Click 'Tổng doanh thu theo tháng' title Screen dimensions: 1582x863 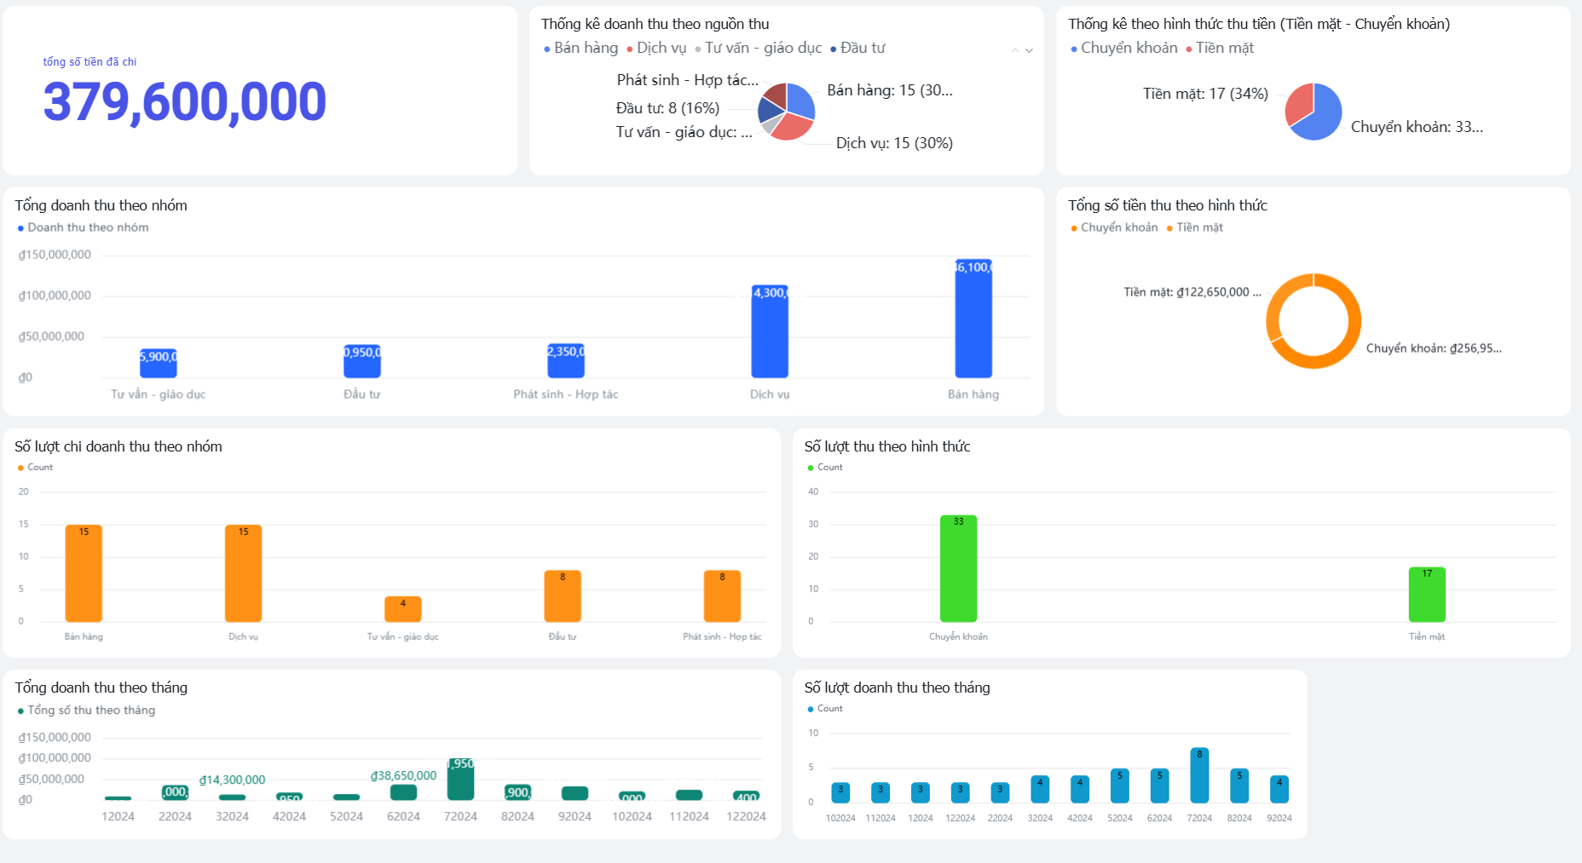tap(101, 688)
